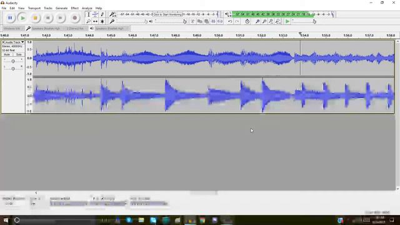Adjust the recording volume slider

[132, 22]
